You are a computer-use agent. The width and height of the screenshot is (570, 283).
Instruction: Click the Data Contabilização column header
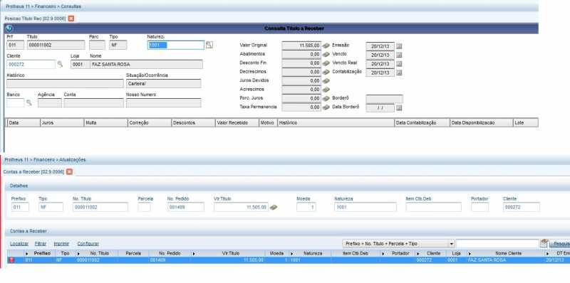422,122
